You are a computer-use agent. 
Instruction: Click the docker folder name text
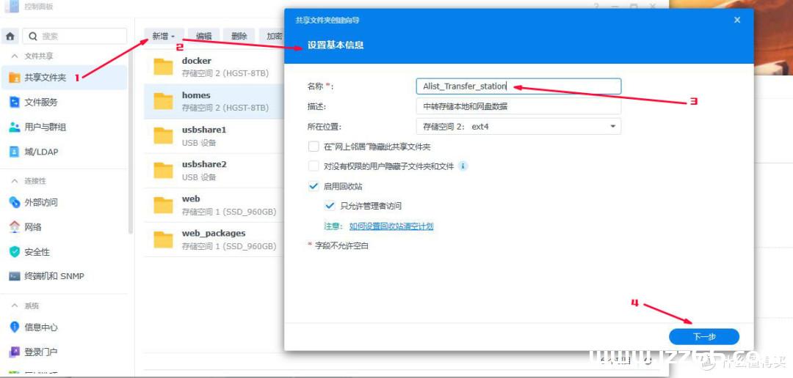point(196,61)
